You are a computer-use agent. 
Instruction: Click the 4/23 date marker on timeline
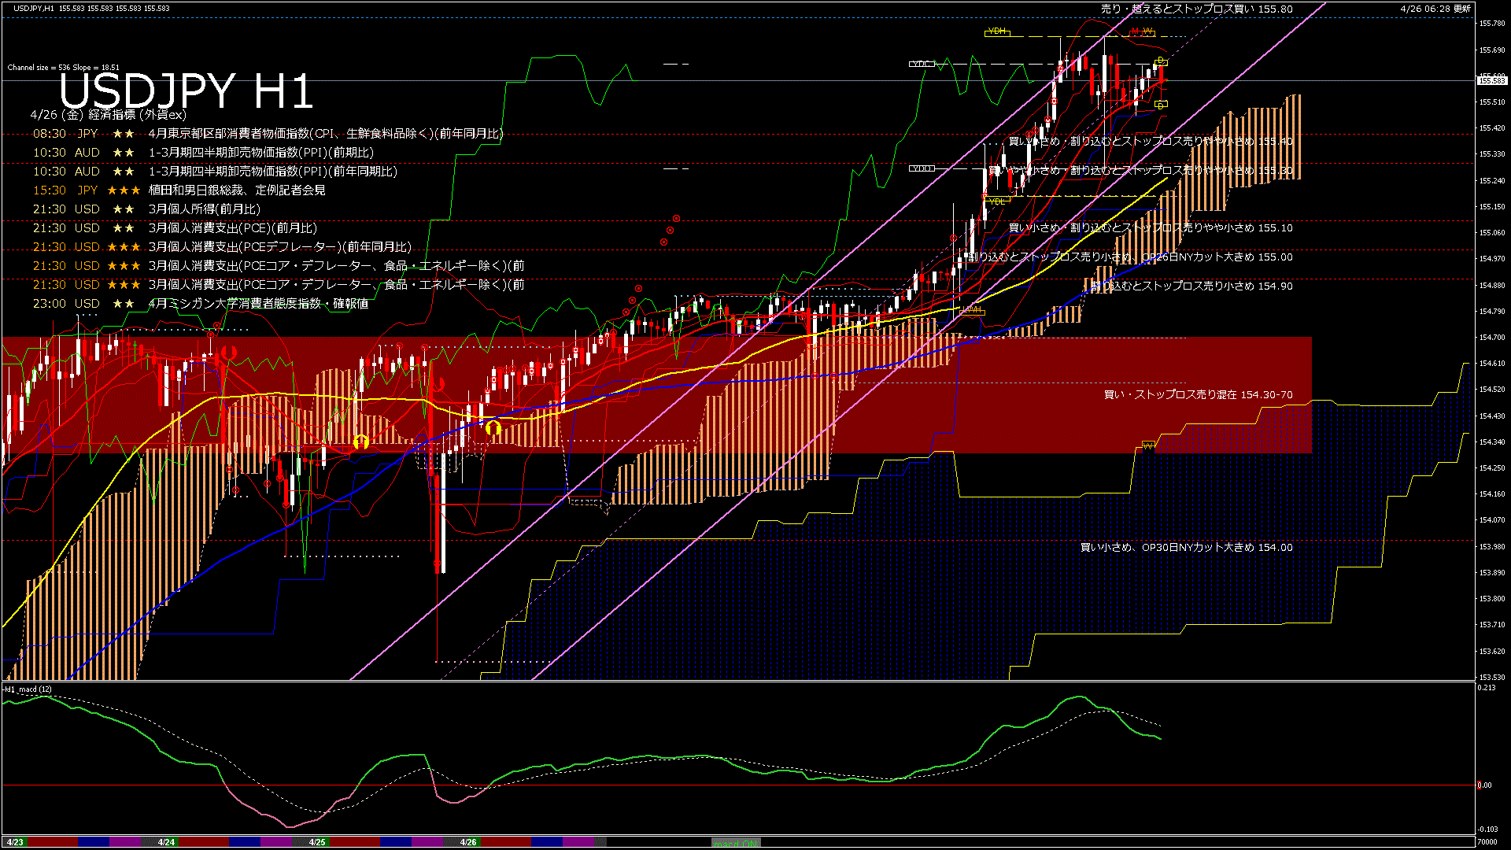(15, 842)
